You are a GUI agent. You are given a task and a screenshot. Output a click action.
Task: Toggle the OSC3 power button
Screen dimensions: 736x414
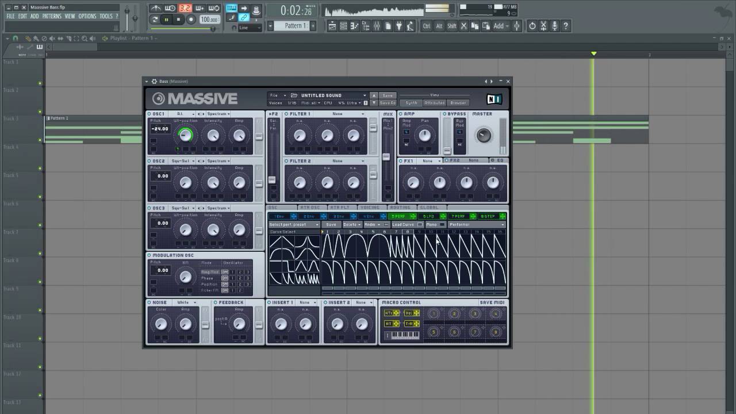tap(149, 208)
